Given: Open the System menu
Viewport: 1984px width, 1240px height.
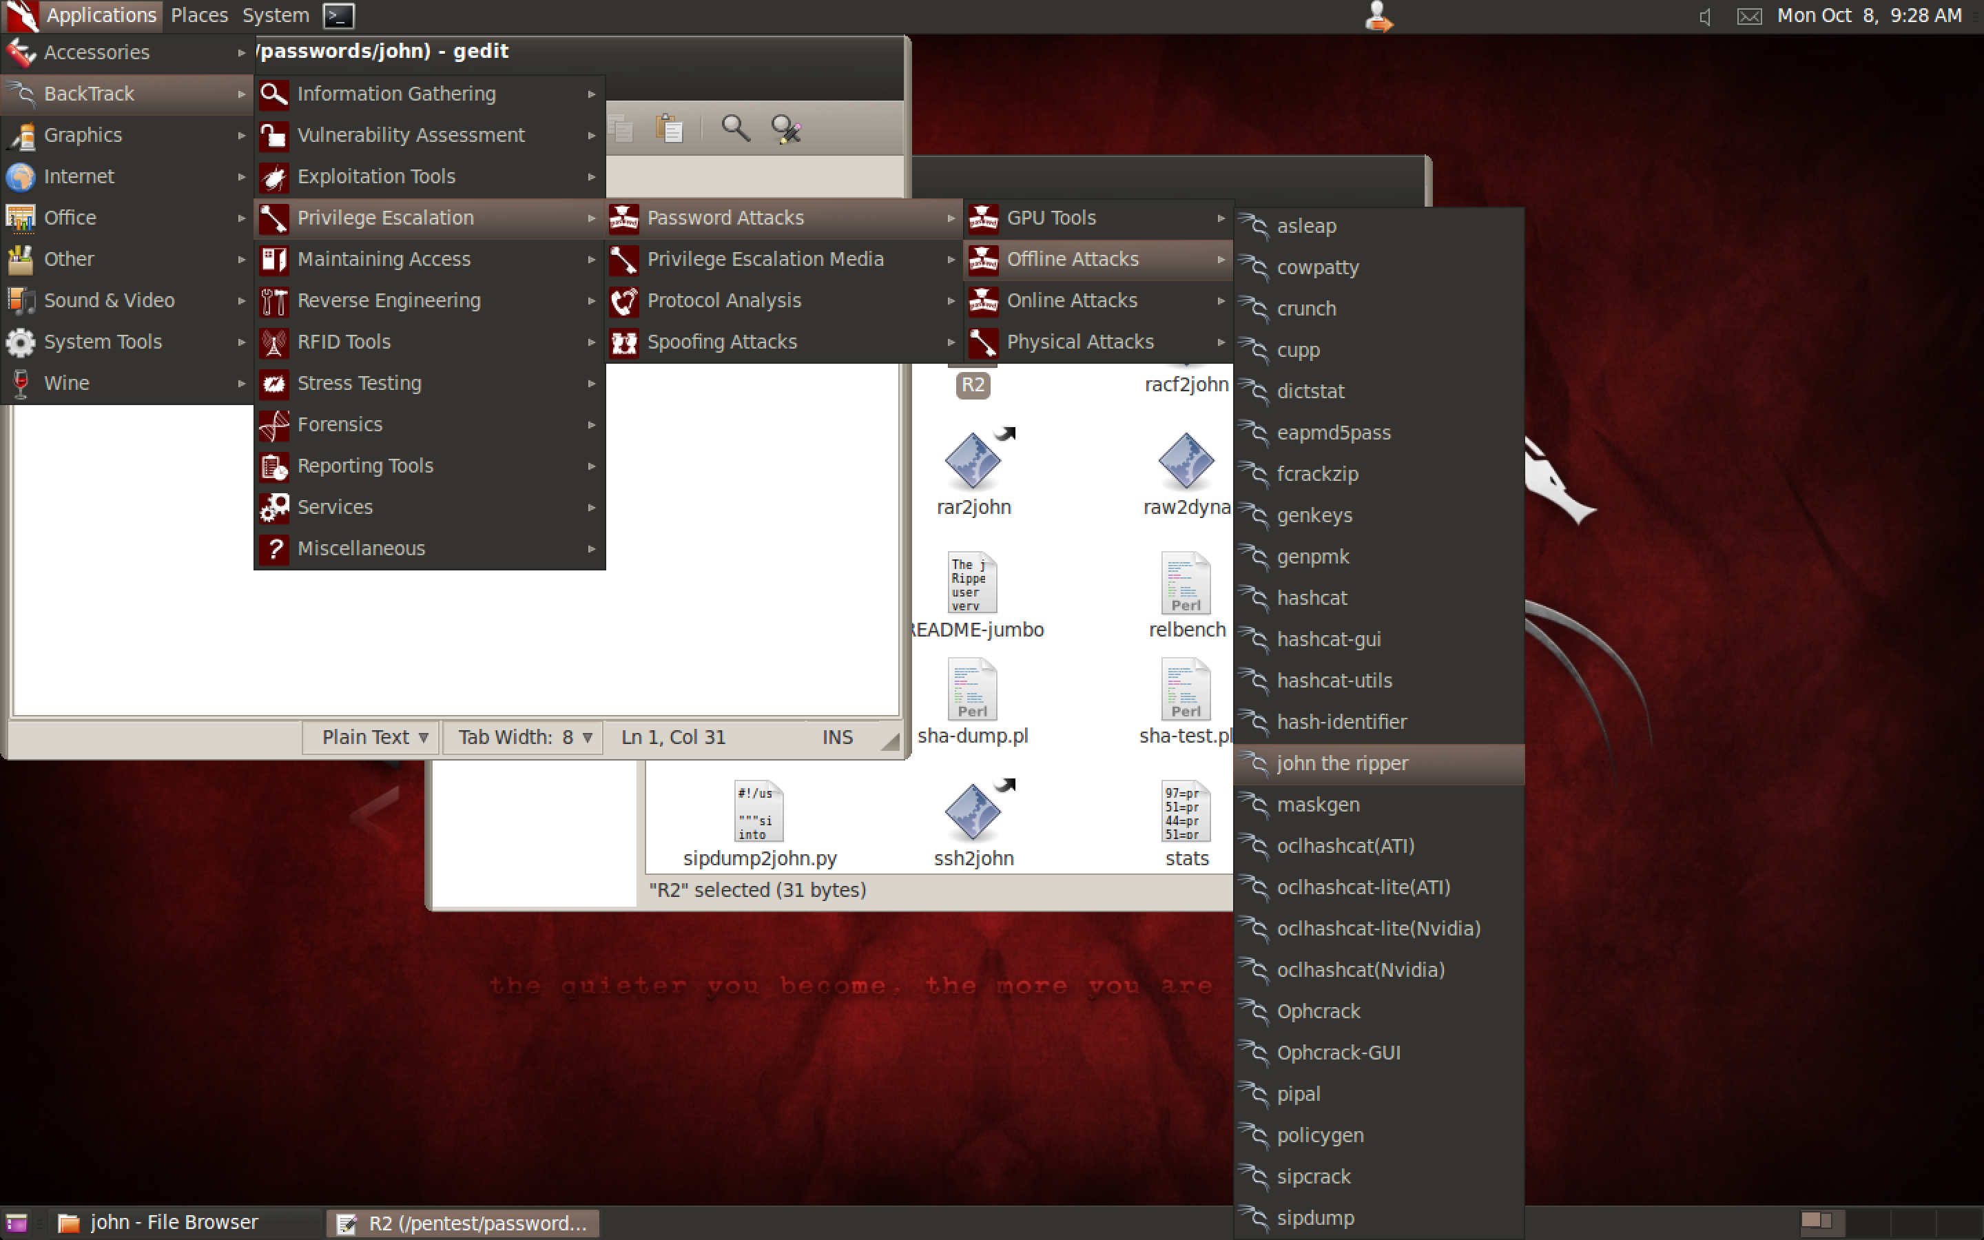Looking at the screenshot, I should point(276,16).
